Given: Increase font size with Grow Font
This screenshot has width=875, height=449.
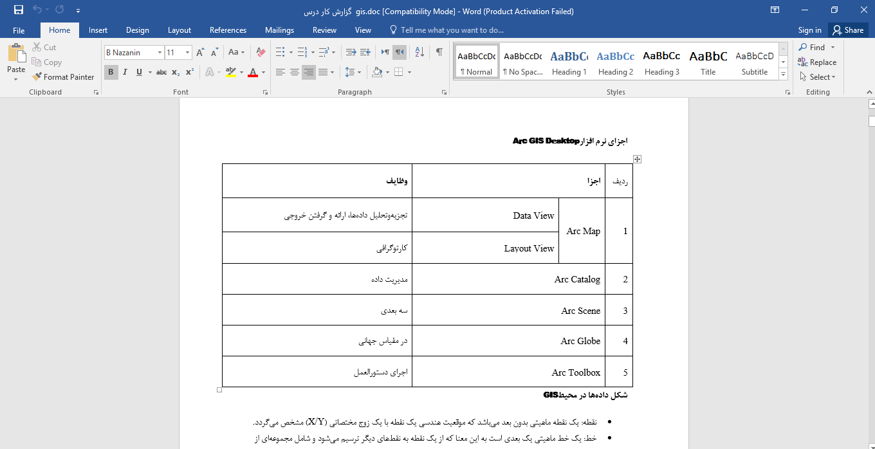Looking at the screenshot, I should point(200,52).
